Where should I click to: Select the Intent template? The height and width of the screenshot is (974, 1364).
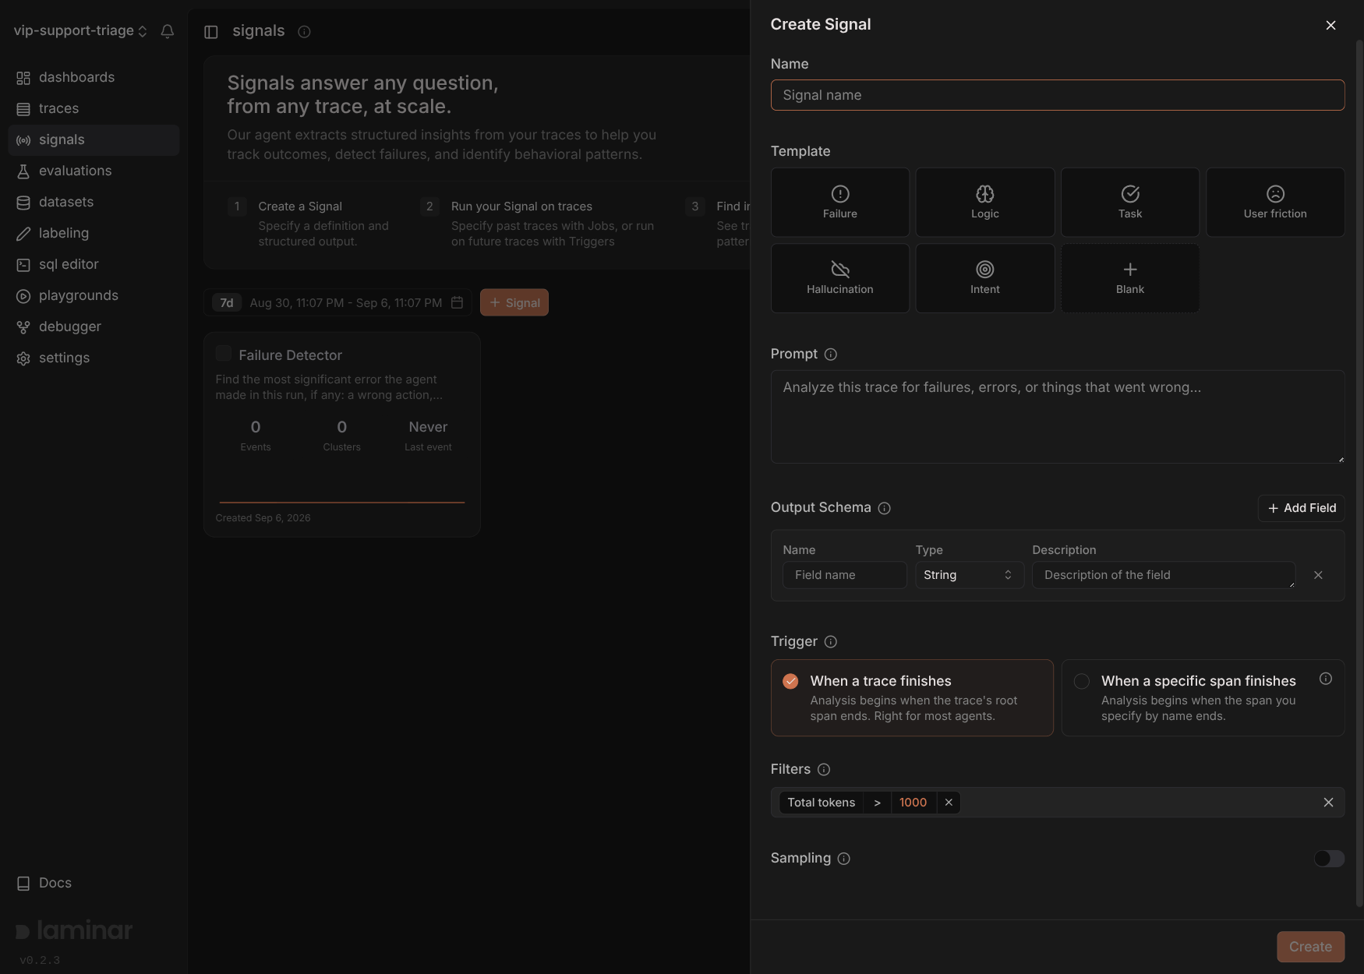point(984,278)
